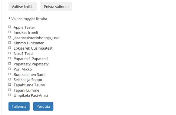The height and width of the screenshot is (115, 176).
Task: Check the Apple Tester checkbox
Action: click(10, 27)
